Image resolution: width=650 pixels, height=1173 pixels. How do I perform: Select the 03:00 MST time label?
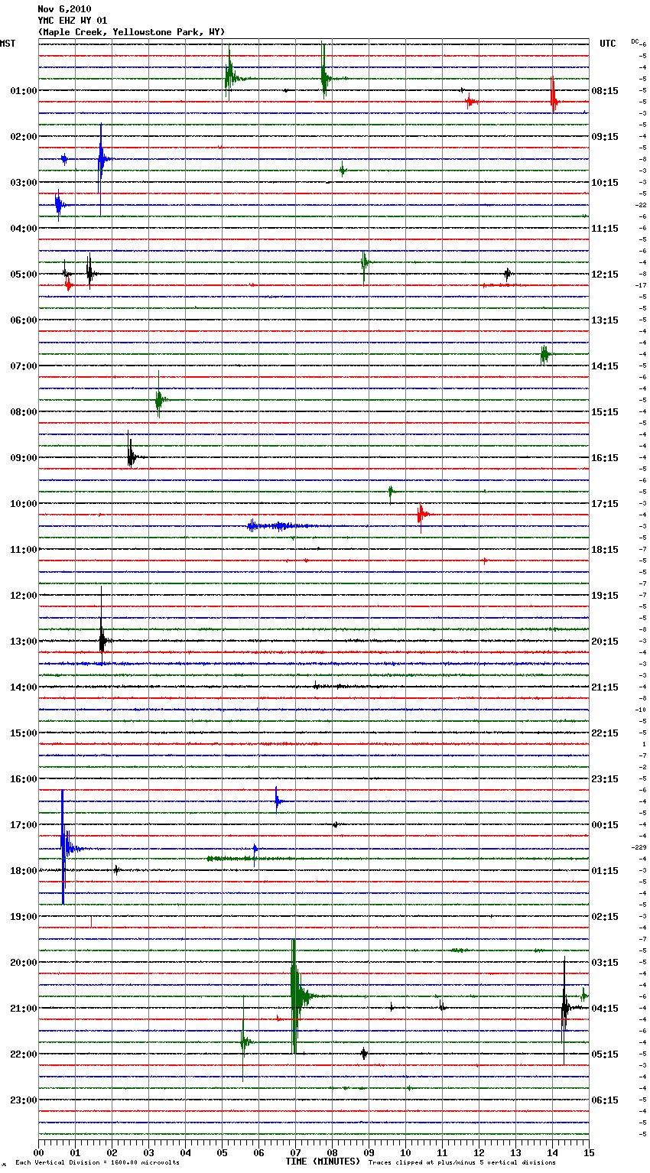click(x=24, y=183)
